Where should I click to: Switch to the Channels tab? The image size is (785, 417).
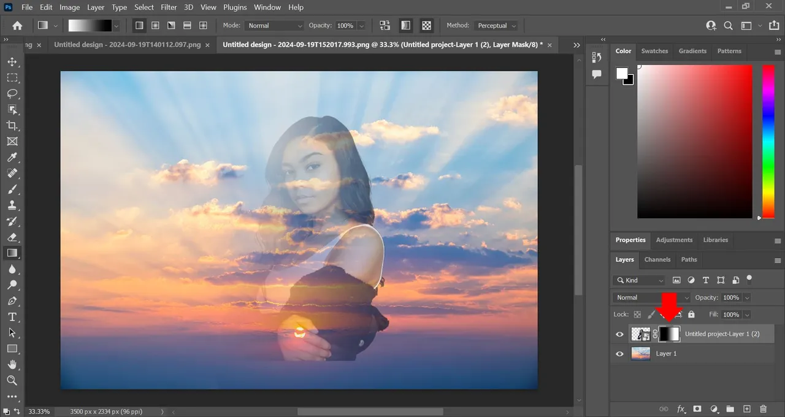(x=657, y=259)
